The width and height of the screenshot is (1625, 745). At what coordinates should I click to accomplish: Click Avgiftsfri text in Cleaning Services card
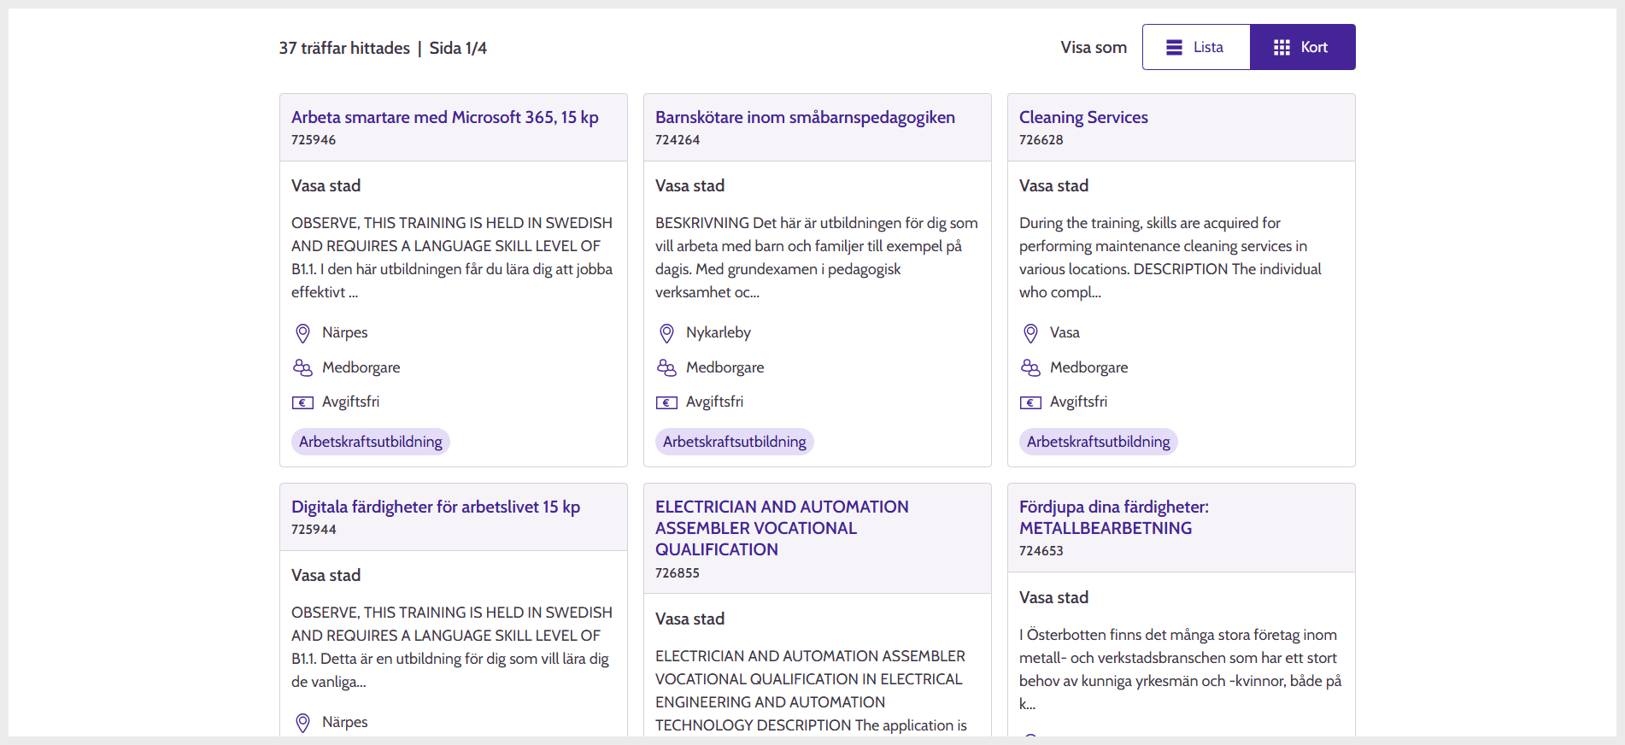[x=1078, y=402]
